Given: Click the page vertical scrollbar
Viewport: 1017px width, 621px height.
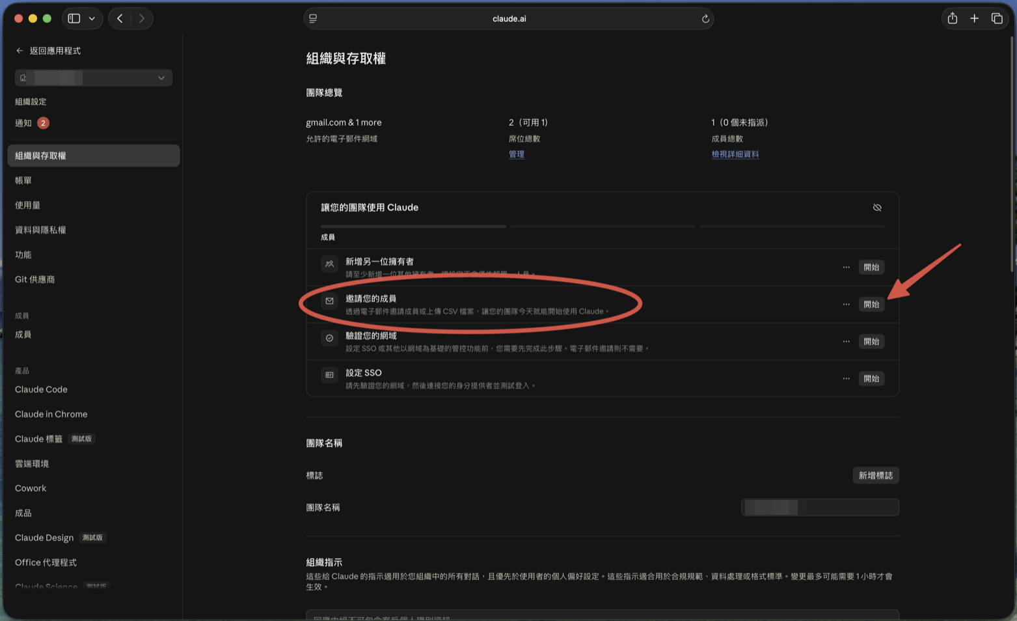Looking at the screenshot, I should [1012, 153].
